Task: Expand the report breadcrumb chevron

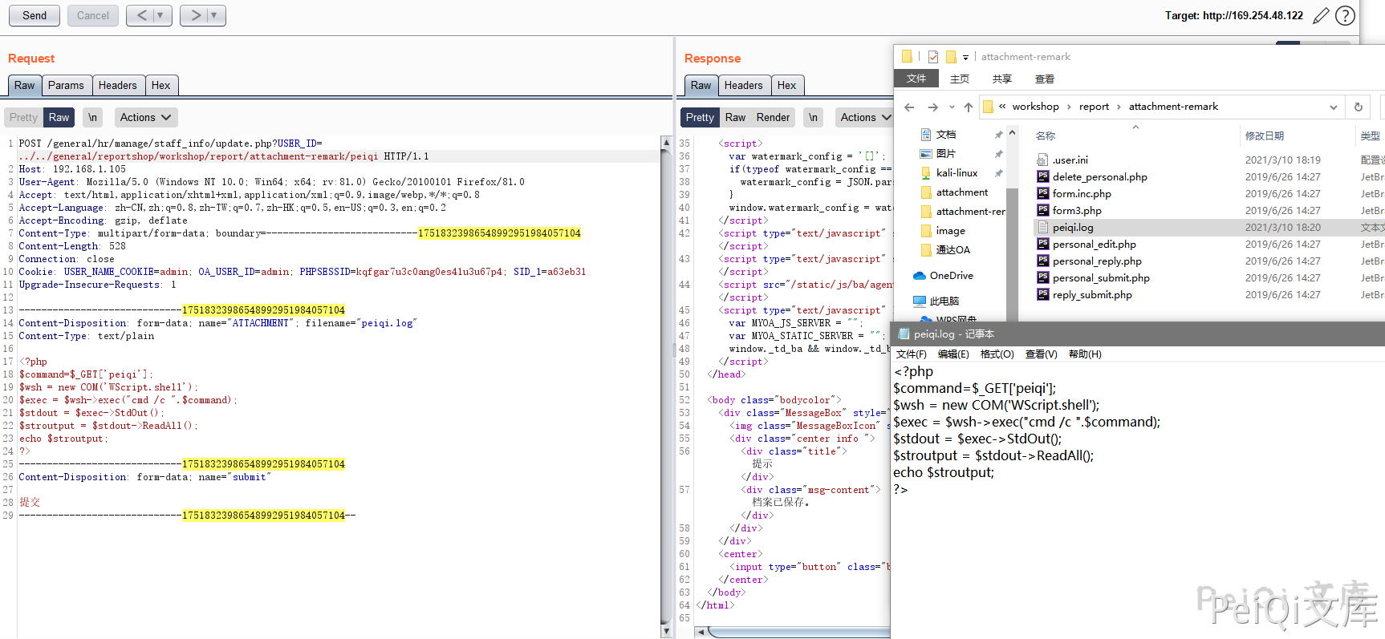Action: pyautogui.click(x=1119, y=107)
